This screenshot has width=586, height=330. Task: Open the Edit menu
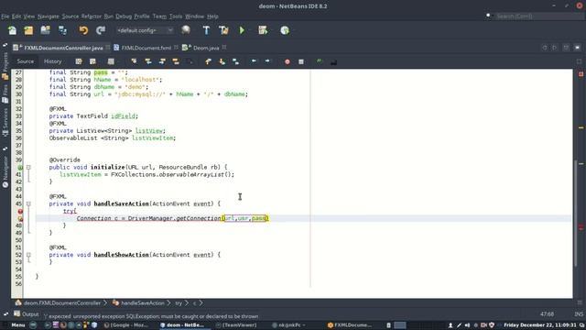(16, 16)
